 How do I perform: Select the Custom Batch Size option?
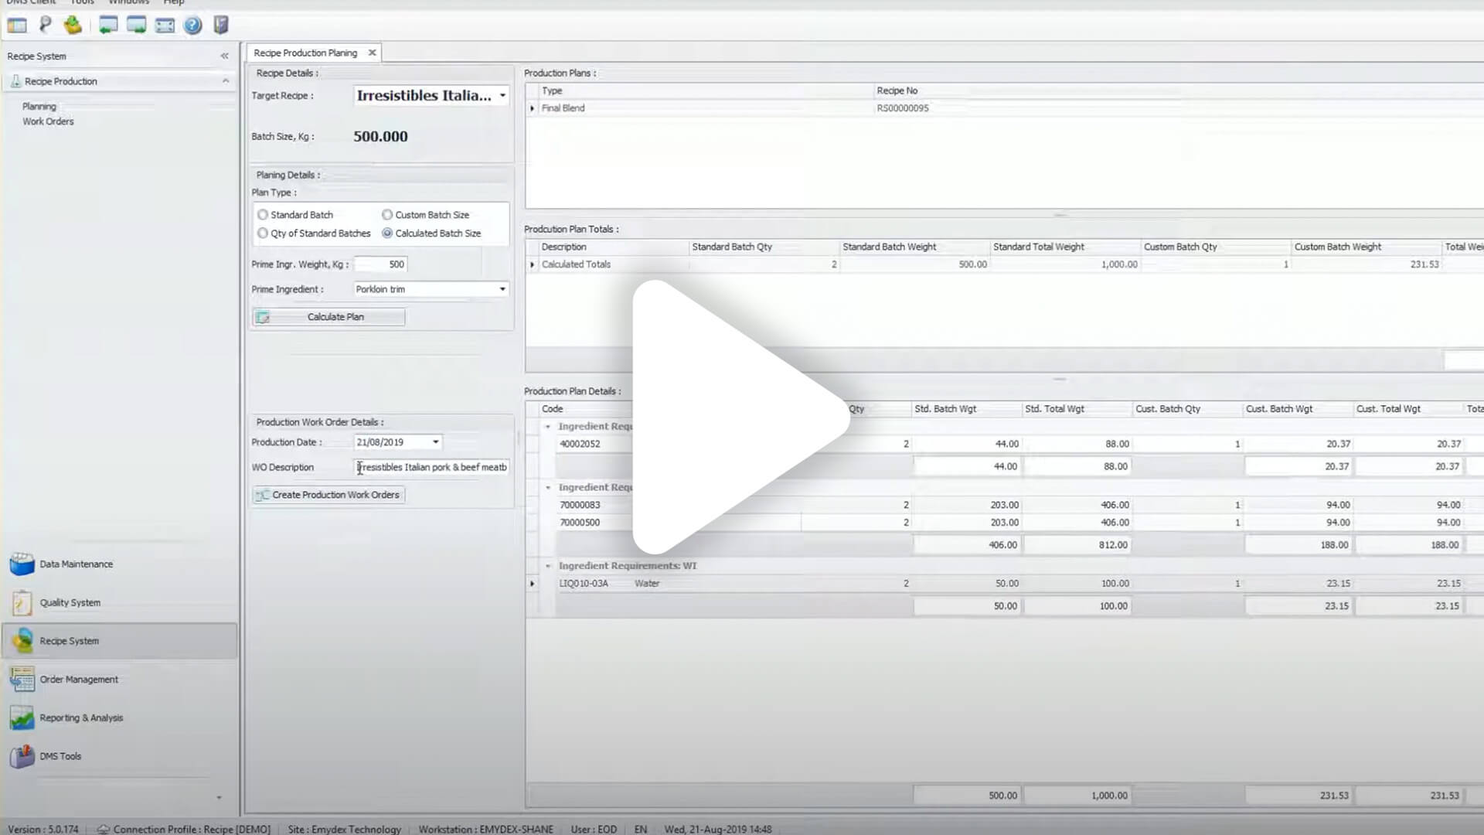click(x=387, y=215)
